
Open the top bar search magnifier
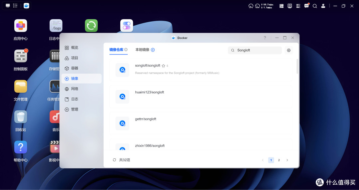(315, 6)
